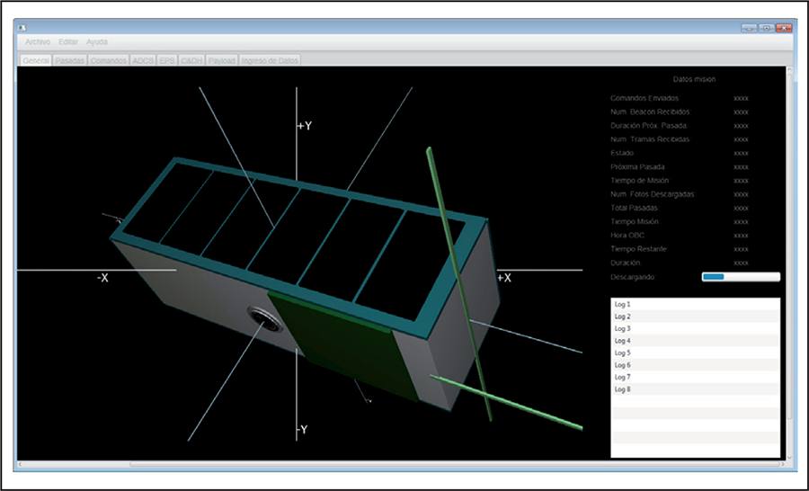Click the Tiempo Restante label

(638, 249)
